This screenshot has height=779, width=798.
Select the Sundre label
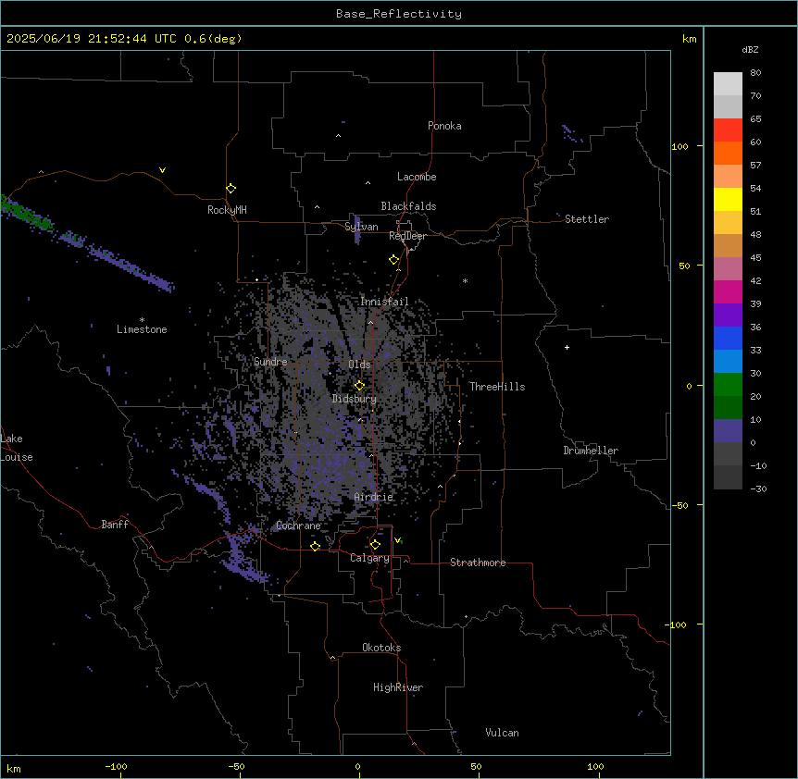point(270,362)
